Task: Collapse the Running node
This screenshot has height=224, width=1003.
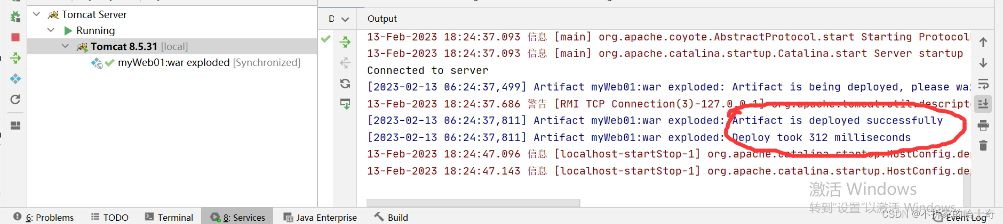Action: tap(51, 30)
